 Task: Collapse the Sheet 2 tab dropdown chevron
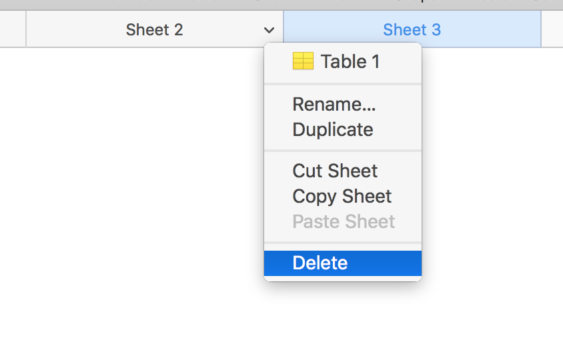[x=269, y=30]
